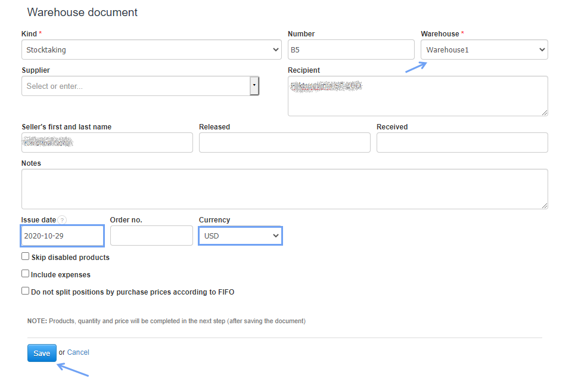Open the Warehouse dropdown showing Warehouse1

[x=484, y=50]
